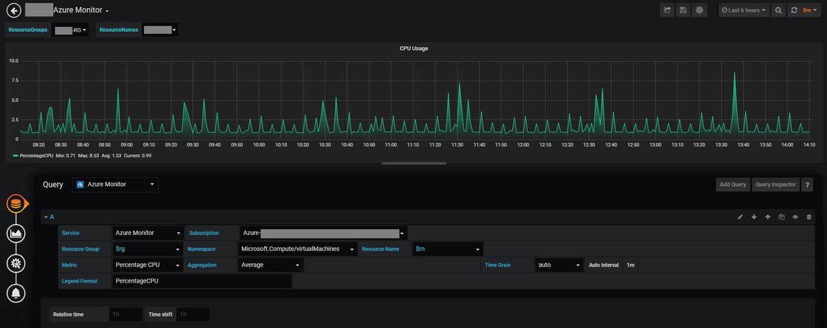
Task: Click the Time shift input
Action: tap(193, 314)
